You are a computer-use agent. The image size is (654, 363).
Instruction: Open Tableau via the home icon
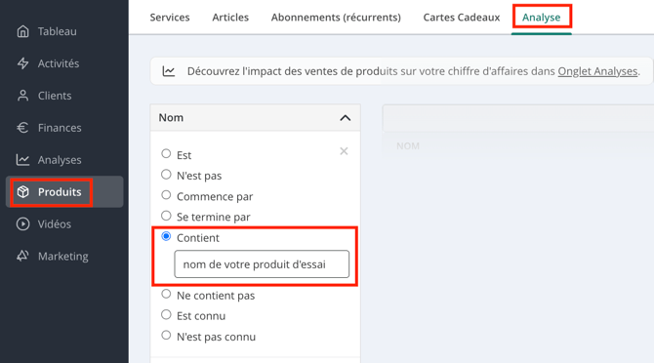coord(23,31)
